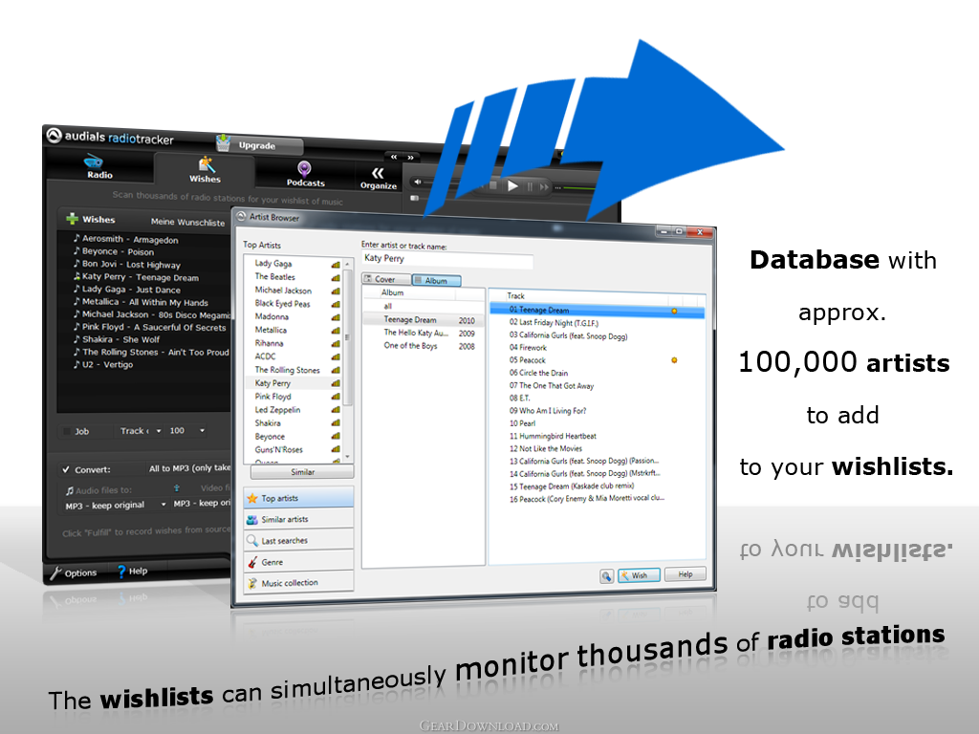Select track "02 Last Friday Night (T.G.I.F.)"

coord(554,323)
